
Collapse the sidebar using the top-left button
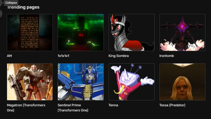[x=1, y=3]
